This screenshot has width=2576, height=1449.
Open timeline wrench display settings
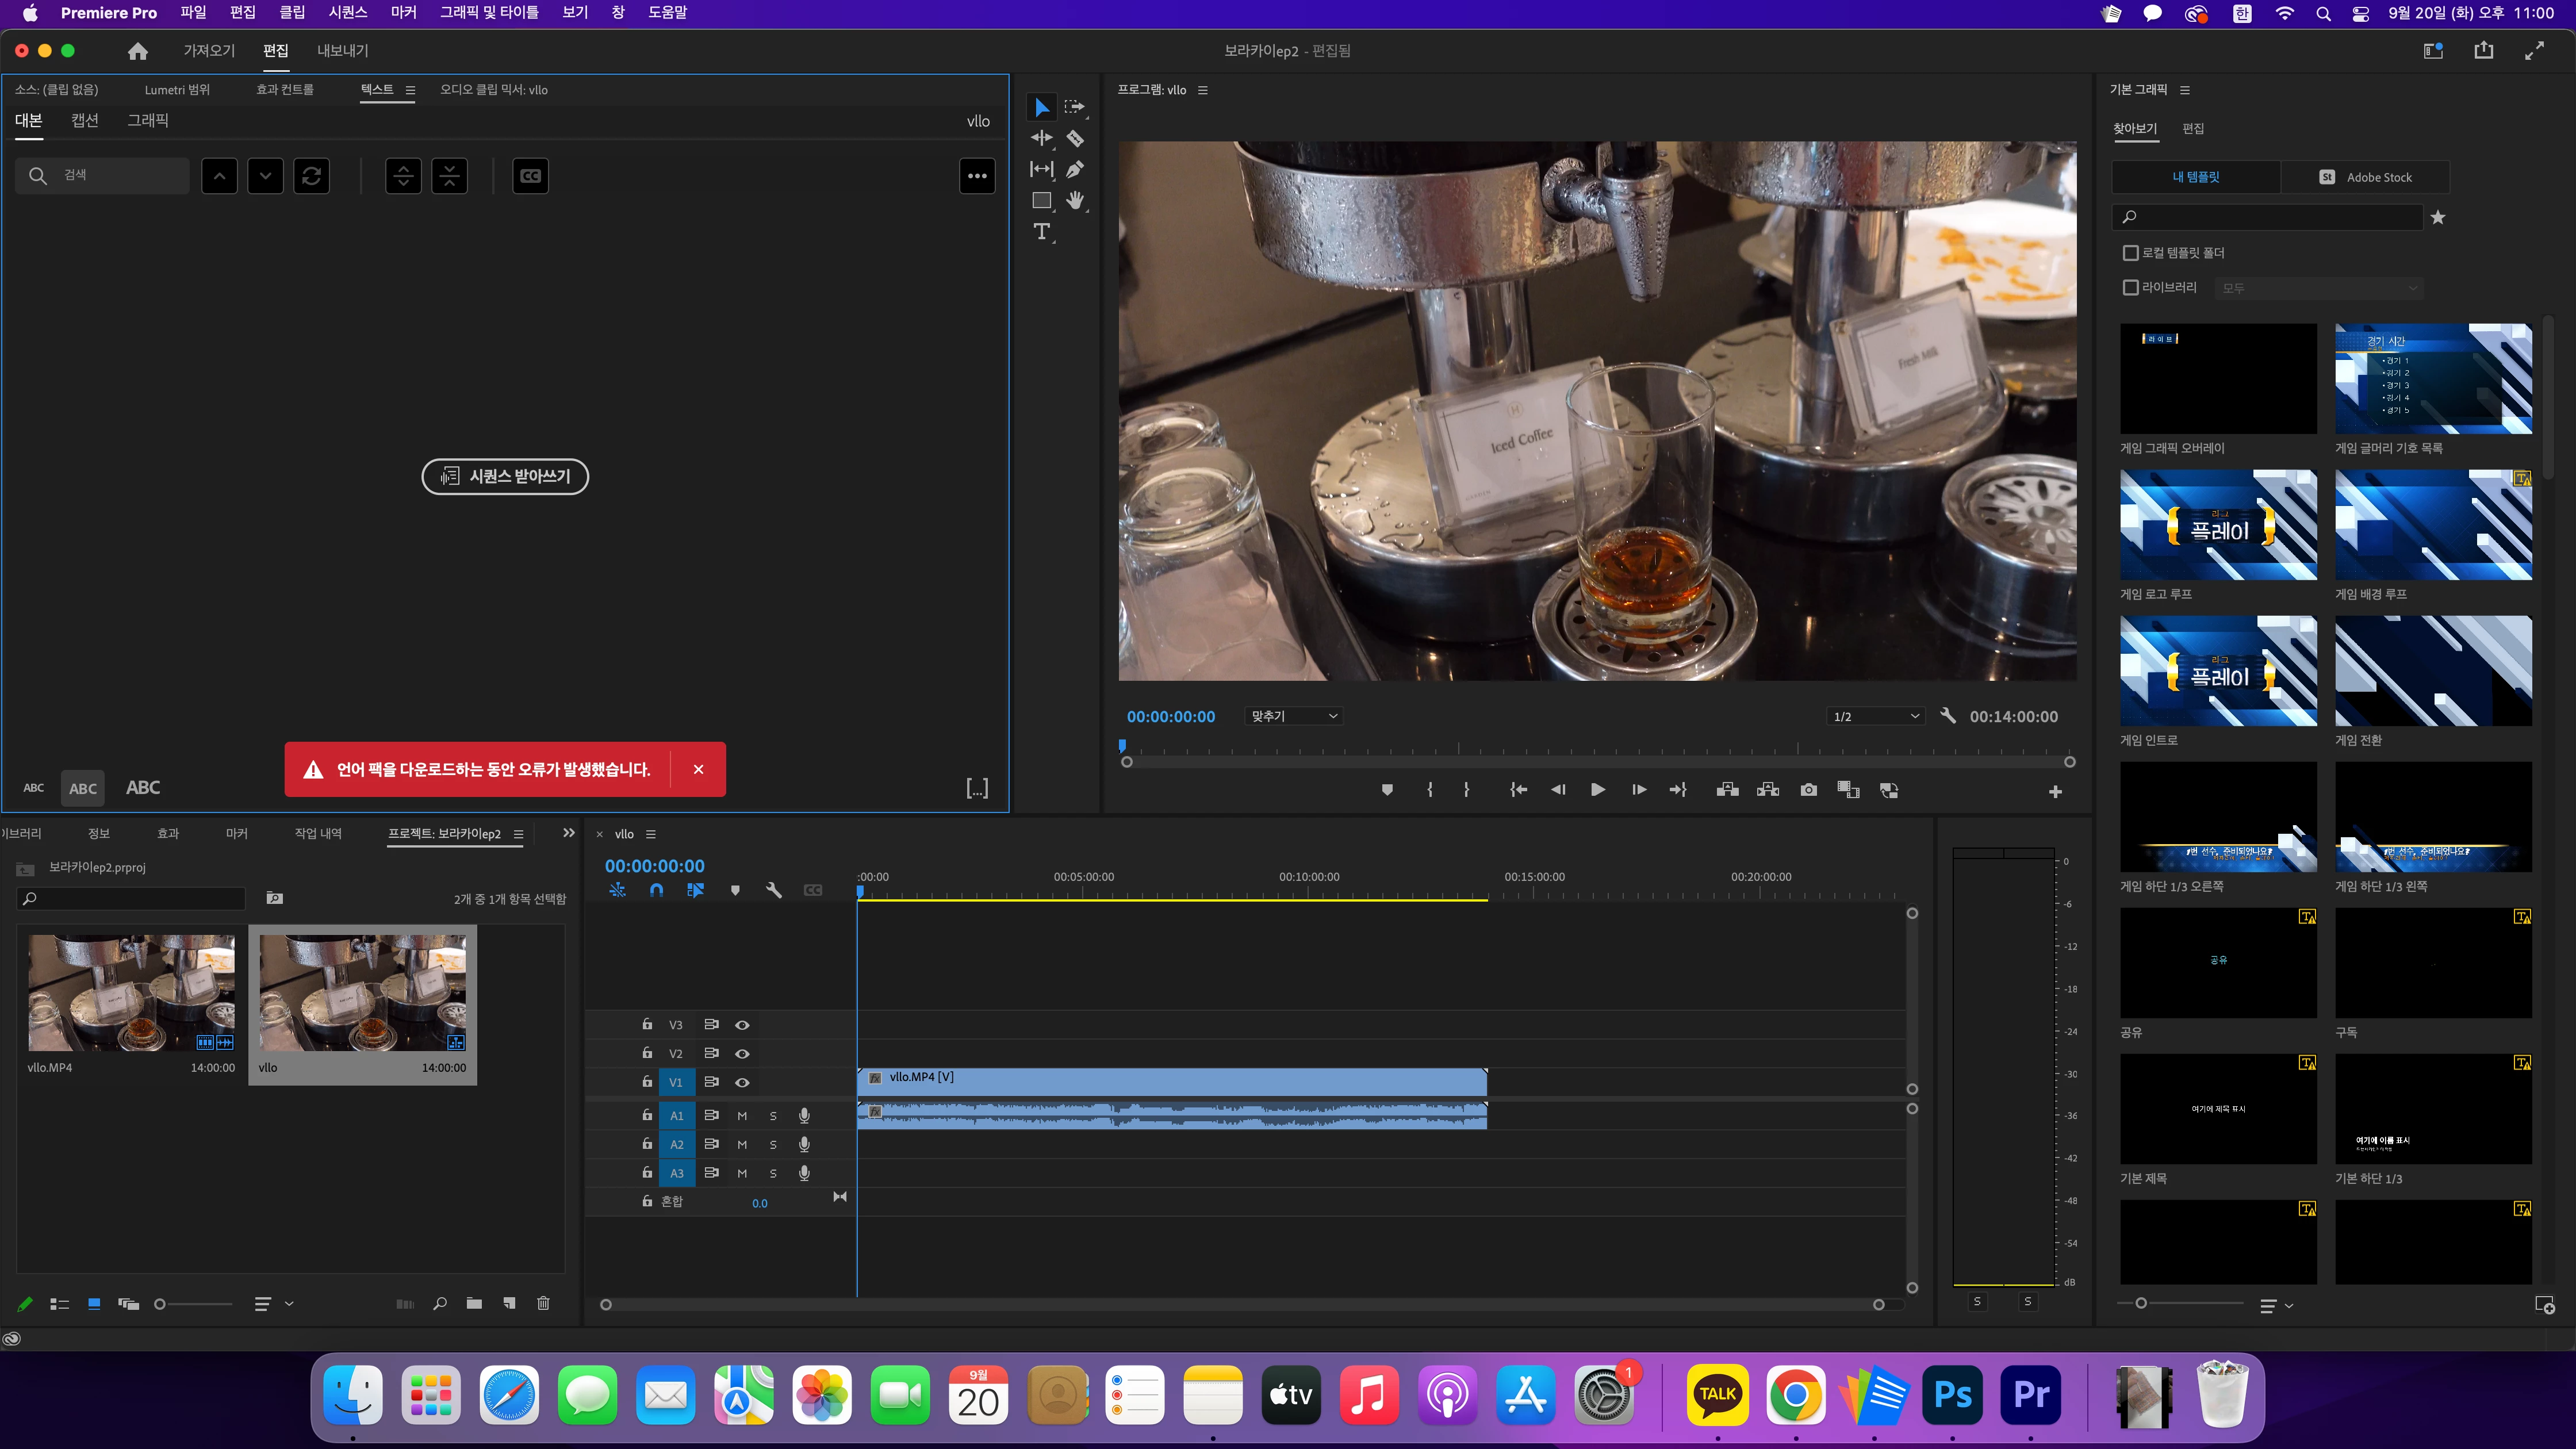(773, 890)
